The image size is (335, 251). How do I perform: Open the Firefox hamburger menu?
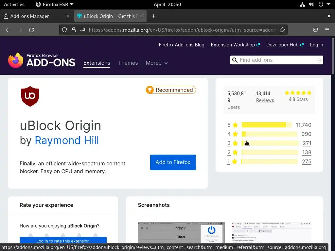tap(327, 30)
